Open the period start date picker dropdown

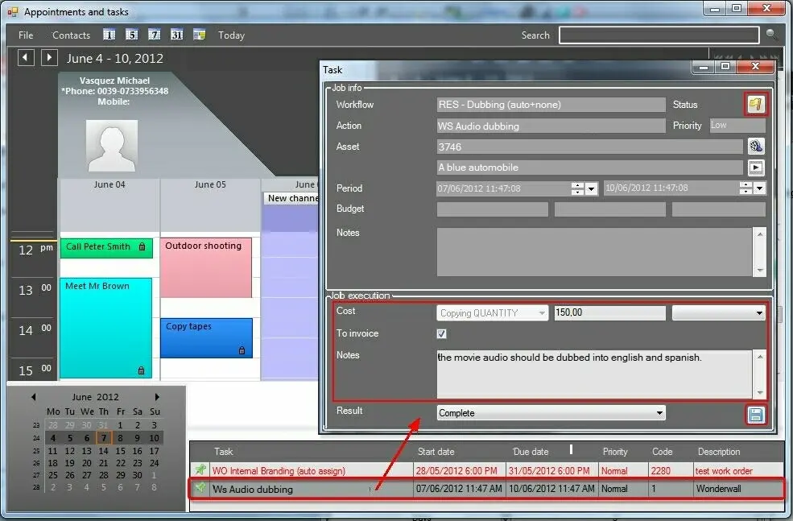(x=592, y=188)
